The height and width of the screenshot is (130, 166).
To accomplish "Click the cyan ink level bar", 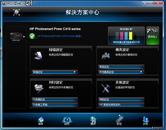I will coord(126,36).
